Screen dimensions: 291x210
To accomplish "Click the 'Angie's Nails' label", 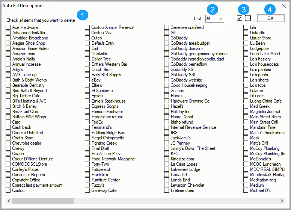I will click(x=24, y=59).
